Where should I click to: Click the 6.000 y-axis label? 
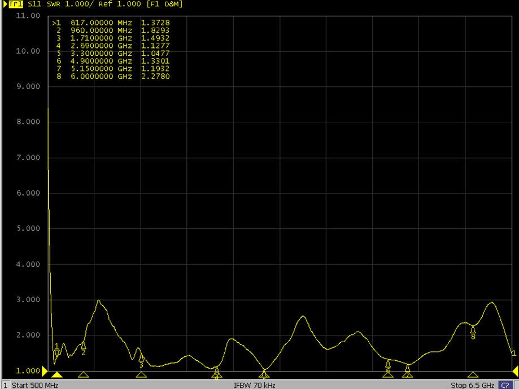click(x=28, y=193)
